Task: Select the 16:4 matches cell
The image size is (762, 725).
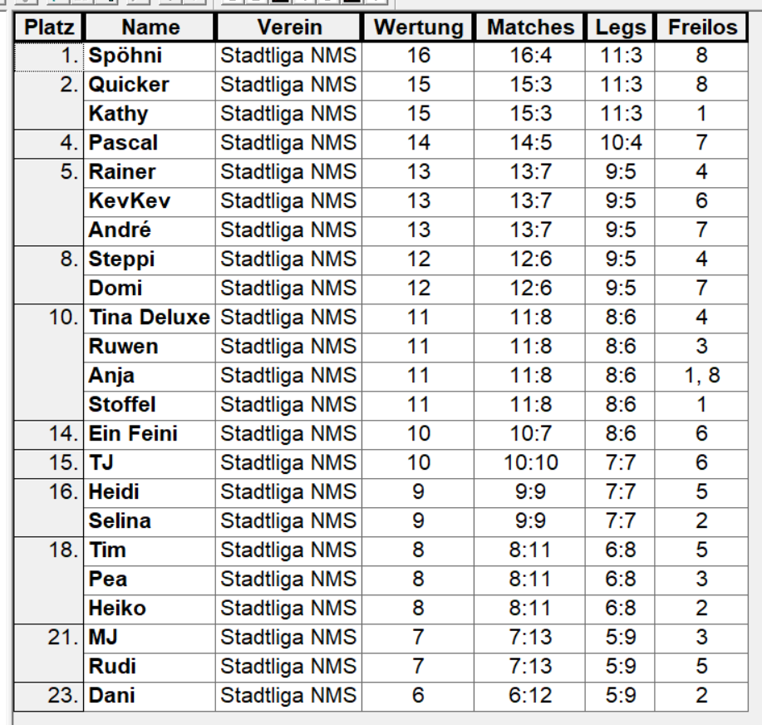Action: 530,57
